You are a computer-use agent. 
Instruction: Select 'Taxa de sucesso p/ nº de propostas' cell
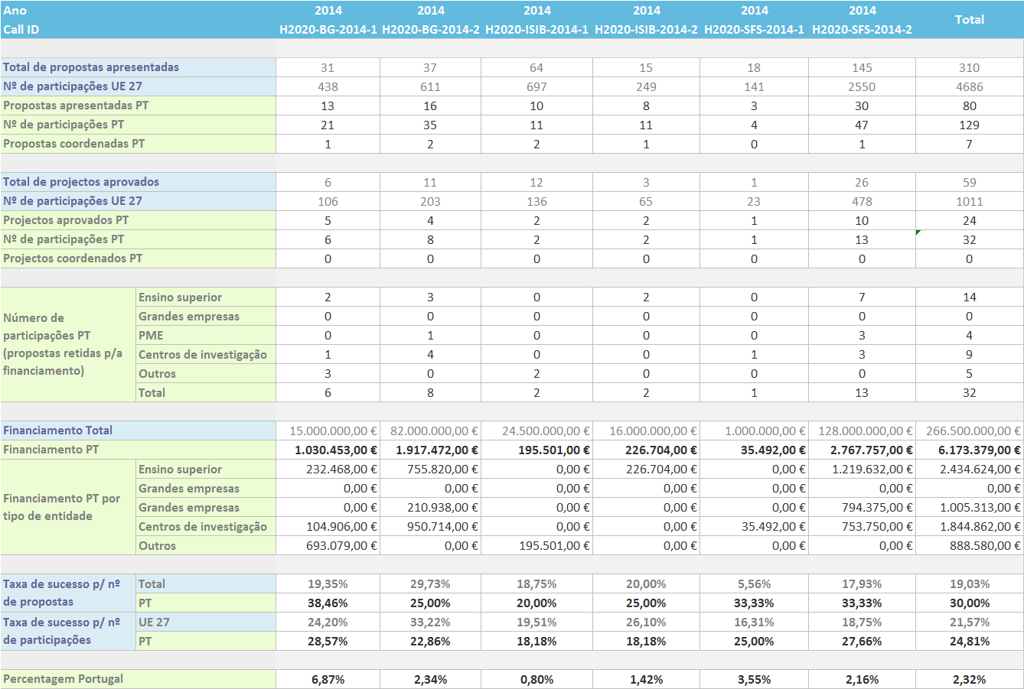pos(68,593)
